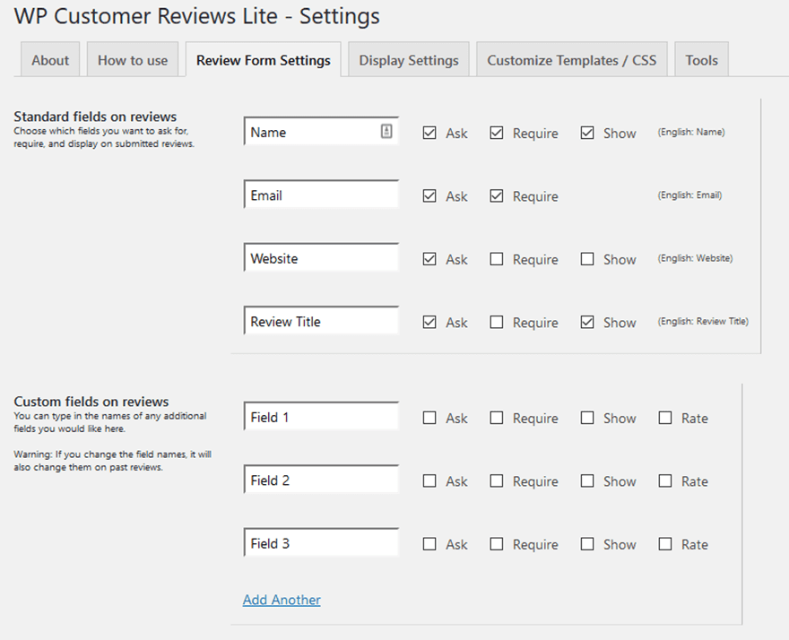The image size is (789, 640).
Task: Enable Ask for custom Field 1
Action: 429,418
